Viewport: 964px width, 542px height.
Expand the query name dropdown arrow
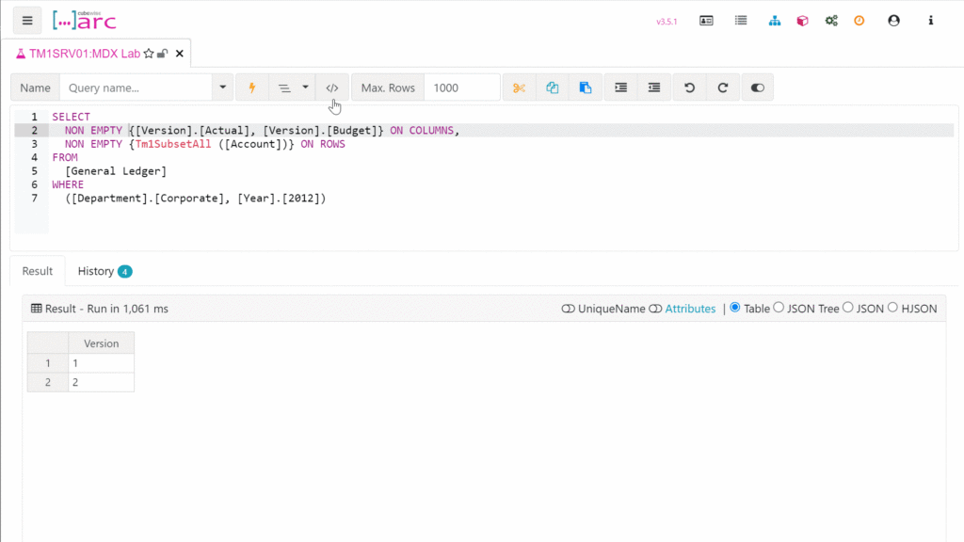pos(223,88)
